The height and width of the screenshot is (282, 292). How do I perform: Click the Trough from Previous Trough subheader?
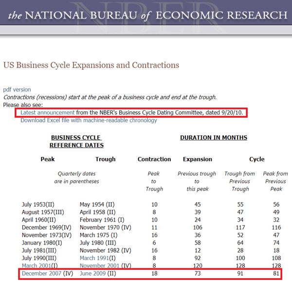point(239,181)
